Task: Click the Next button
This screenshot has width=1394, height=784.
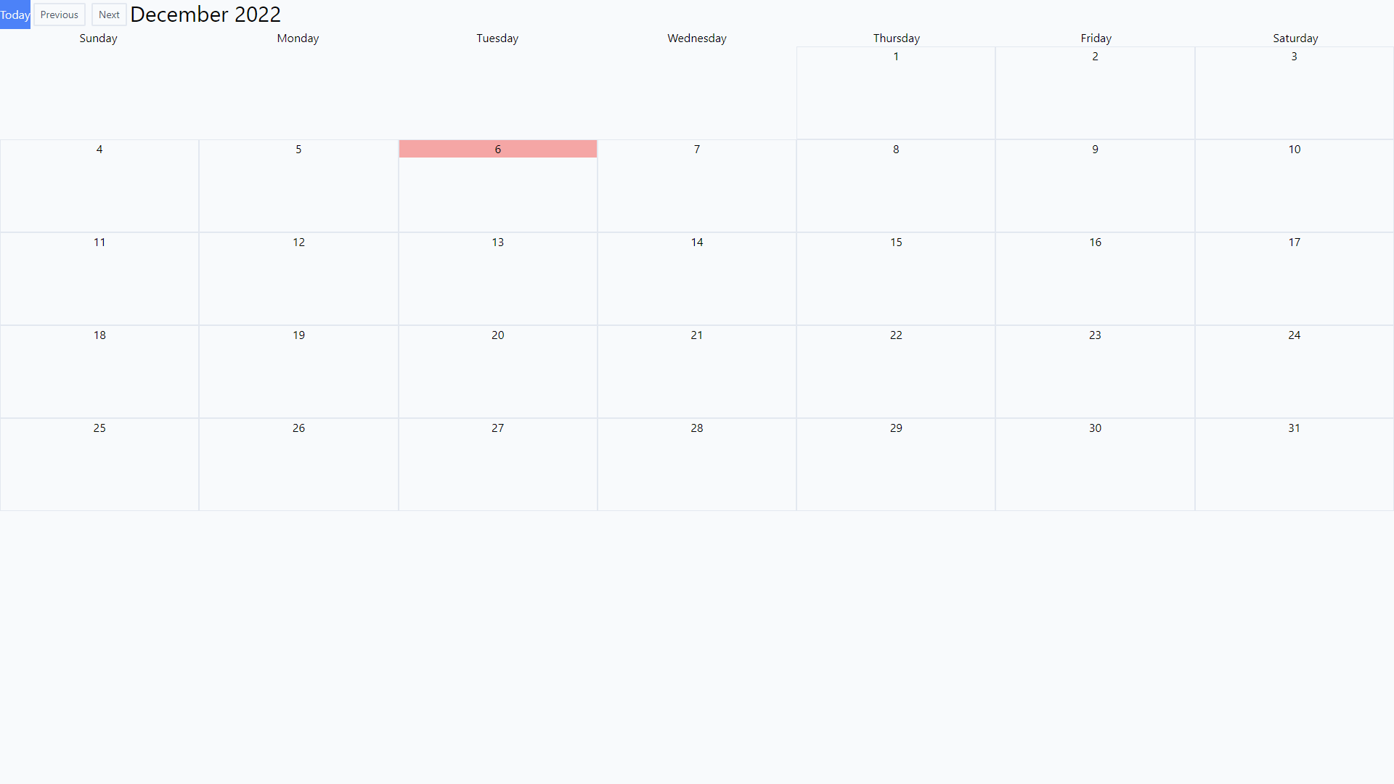Action: 109,15
